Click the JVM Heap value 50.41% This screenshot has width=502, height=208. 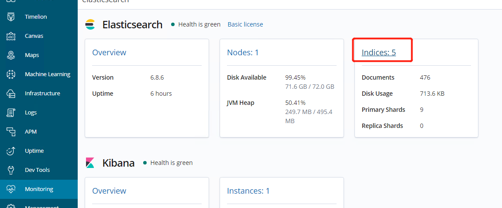[x=295, y=103]
